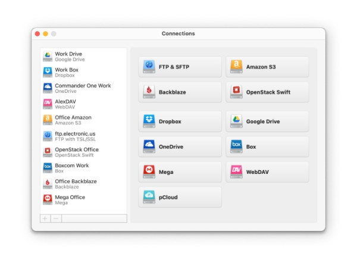357x259 pixels.
Task: Minimize the Connections window with yellow button
Action: [46, 34]
